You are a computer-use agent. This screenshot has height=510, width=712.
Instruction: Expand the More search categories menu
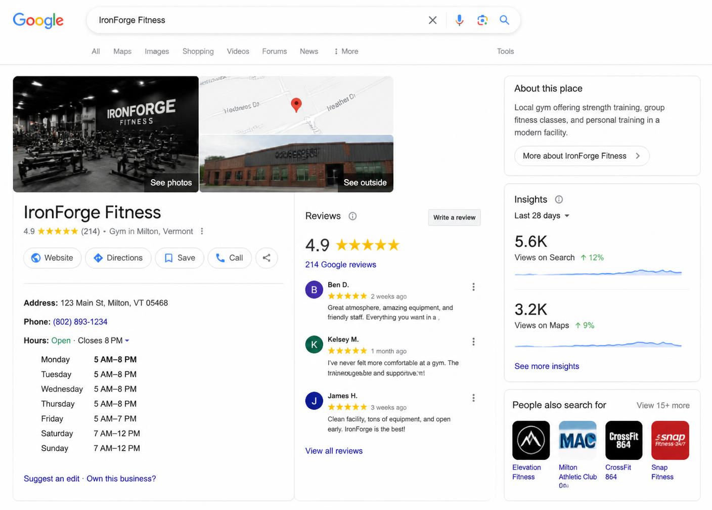click(346, 51)
